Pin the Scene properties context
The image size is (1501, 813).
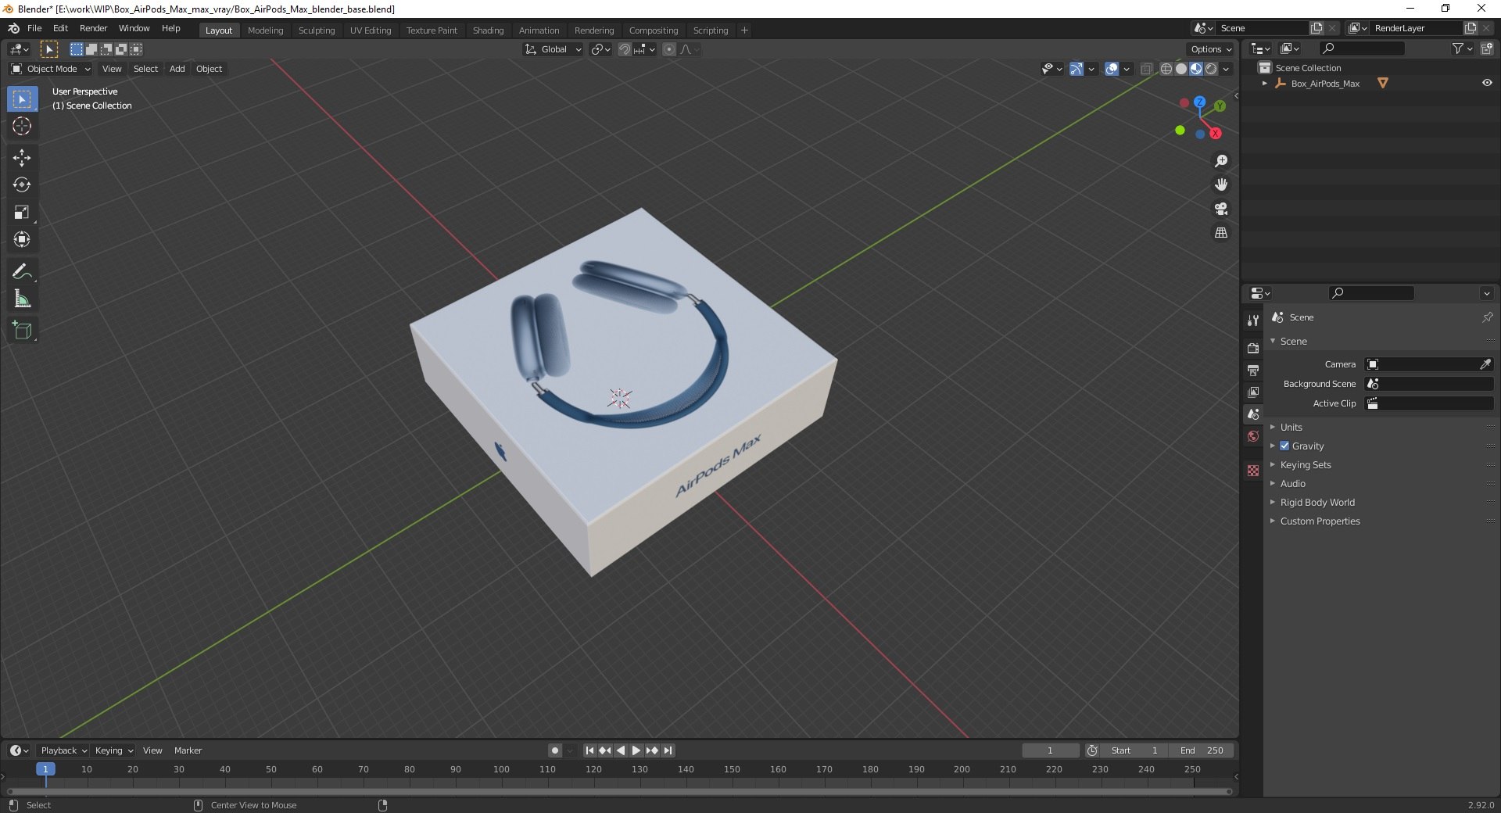(1487, 317)
